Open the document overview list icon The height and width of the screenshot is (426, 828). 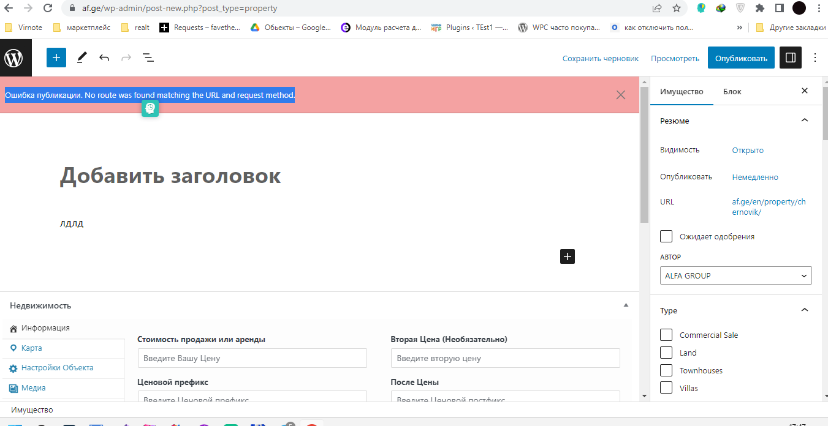[x=148, y=58]
